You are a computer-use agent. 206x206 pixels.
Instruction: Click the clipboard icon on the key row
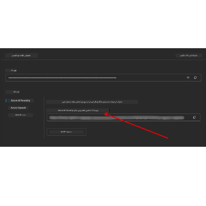tap(195, 78)
